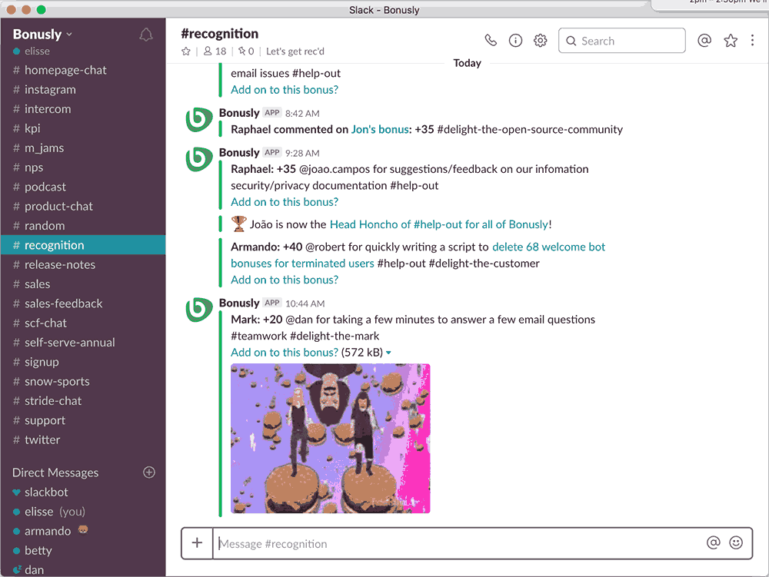769x577 pixels.
Task: Star the #recognition channel
Action: [186, 51]
